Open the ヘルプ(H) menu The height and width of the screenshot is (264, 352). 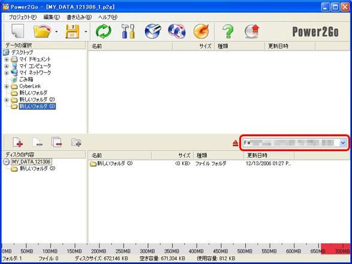point(108,17)
